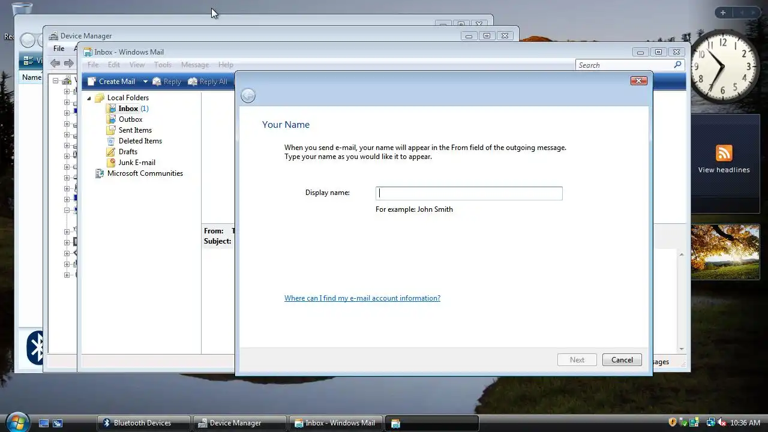Open the View menu in Windows Mail

(x=137, y=65)
